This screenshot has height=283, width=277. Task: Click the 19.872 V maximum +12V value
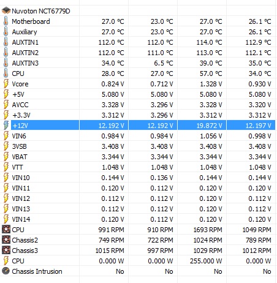point(209,126)
